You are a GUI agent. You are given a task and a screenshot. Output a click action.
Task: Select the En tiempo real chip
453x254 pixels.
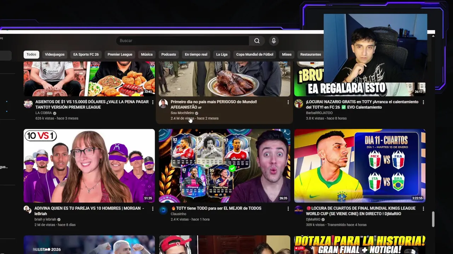tap(196, 54)
